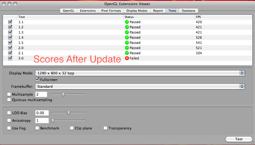Click the Anisotropy slider thumb

point(53,121)
